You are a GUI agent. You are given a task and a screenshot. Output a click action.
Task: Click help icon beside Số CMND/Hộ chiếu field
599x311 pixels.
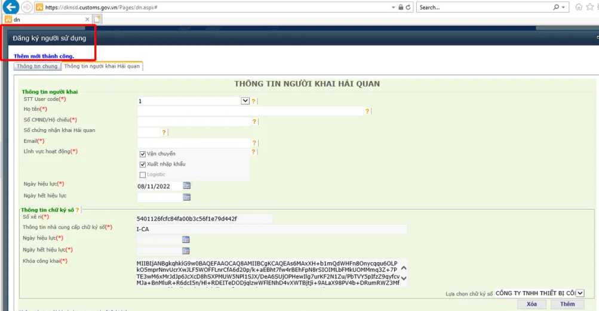(x=254, y=121)
